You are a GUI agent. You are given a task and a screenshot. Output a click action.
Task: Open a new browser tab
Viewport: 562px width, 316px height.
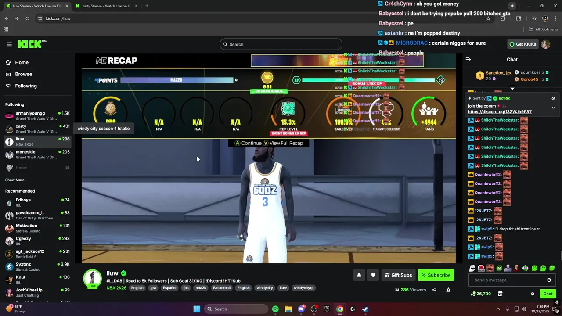147,6
